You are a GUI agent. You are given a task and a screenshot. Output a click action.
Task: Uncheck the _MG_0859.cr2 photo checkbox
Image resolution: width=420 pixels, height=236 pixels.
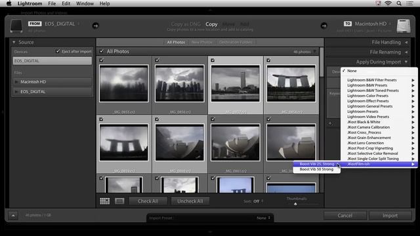click(102, 119)
